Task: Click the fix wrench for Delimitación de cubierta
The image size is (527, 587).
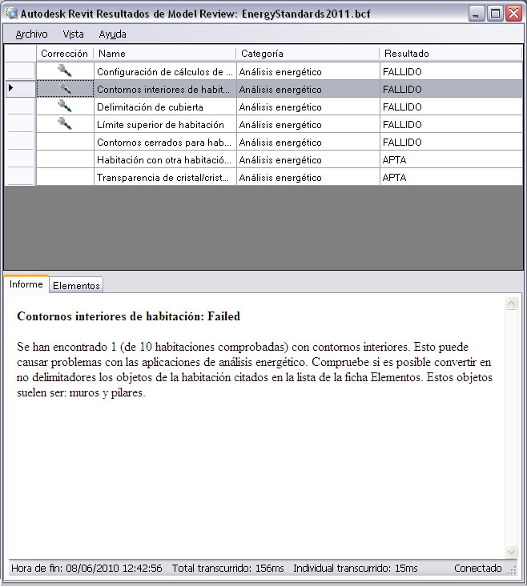Action: (65, 107)
